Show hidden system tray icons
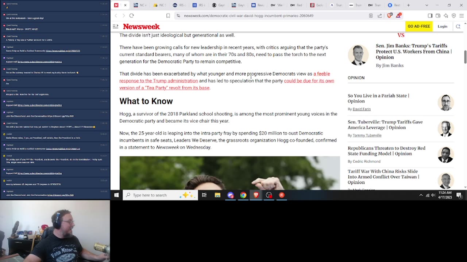The width and height of the screenshot is (467, 262). click(x=421, y=195)
